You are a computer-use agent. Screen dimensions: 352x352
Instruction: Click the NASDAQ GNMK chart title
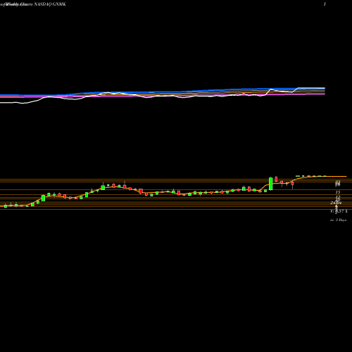(x=50, y=4)
